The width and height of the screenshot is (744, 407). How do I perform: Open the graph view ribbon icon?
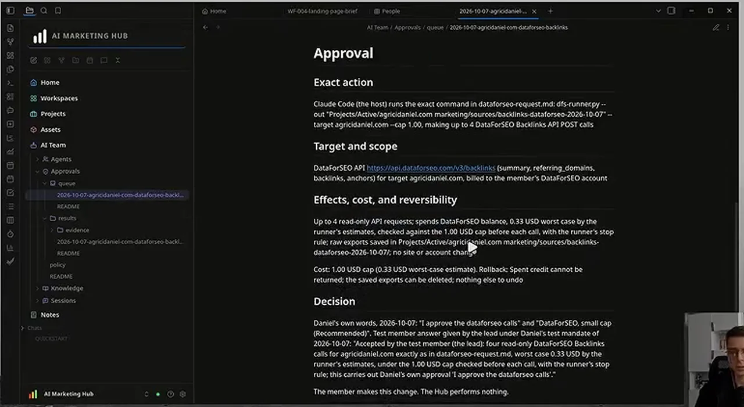pos(10,42)
